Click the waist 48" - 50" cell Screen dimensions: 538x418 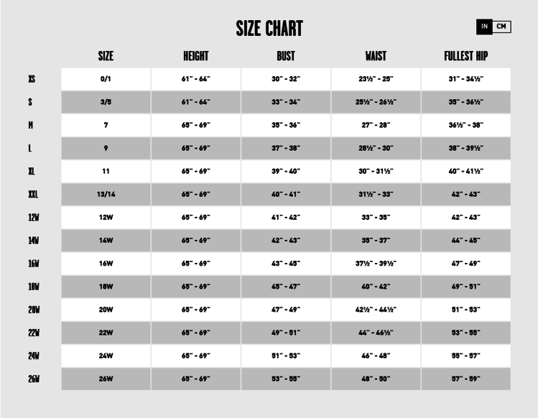coord(376,378)
